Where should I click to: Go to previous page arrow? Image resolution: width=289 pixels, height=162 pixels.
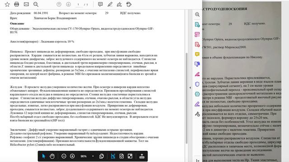pos(59,4)
